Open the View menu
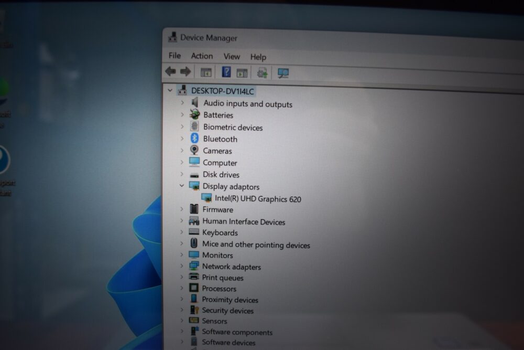The image size is (524, 350). point(232,56)
